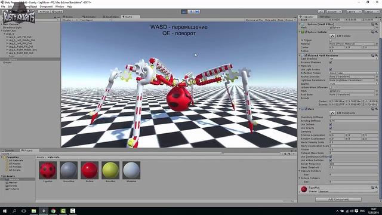Toggle the Use Light Probes checkbox

click(331, 69)
